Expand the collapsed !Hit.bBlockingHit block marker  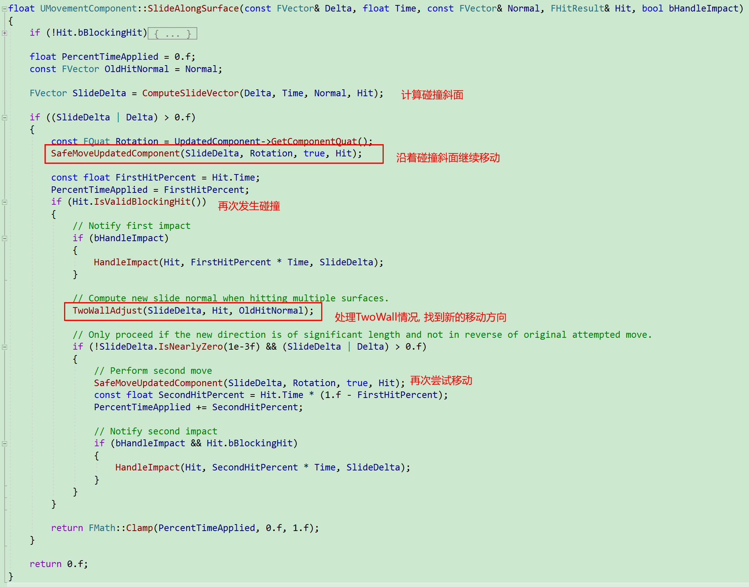pyautogui.click(x=4, y=33)
